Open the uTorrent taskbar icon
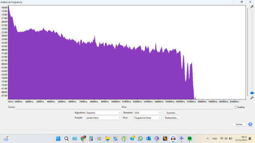The height and width of the screenshot is (143, 255). pos(124,139)
